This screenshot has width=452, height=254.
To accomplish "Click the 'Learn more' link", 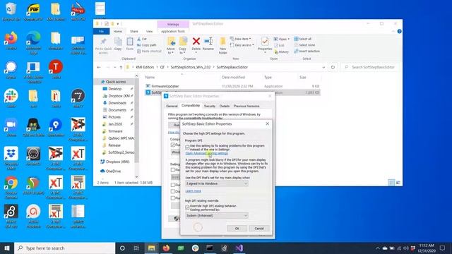I will 193,191.
